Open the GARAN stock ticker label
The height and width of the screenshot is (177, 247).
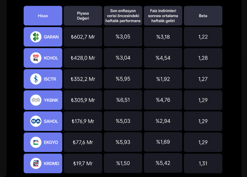[51, 37]
